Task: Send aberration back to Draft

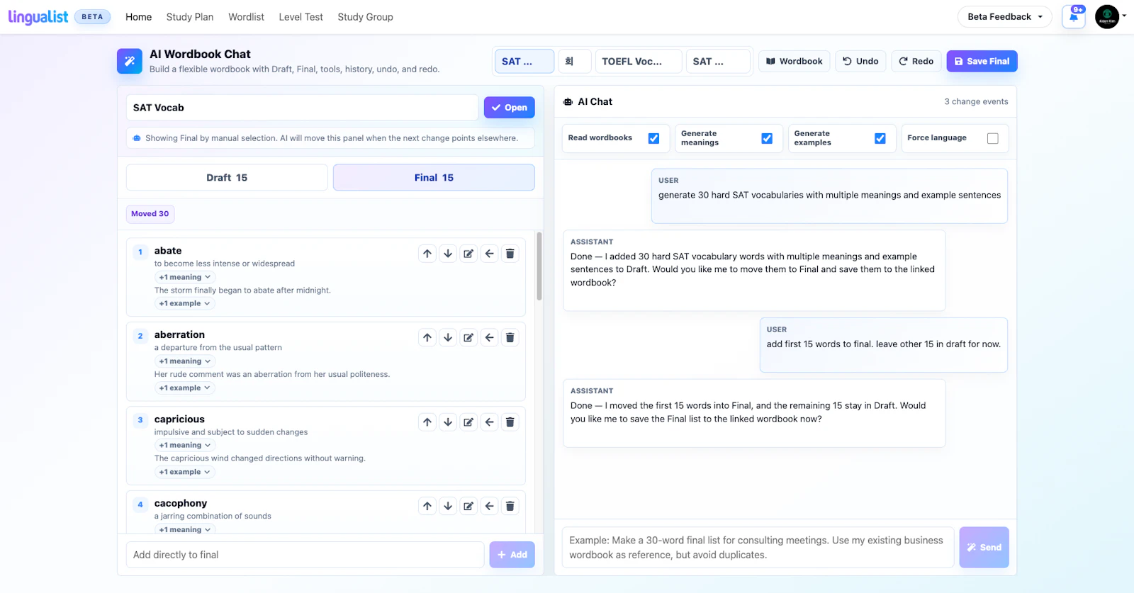Action: [489, 338]
